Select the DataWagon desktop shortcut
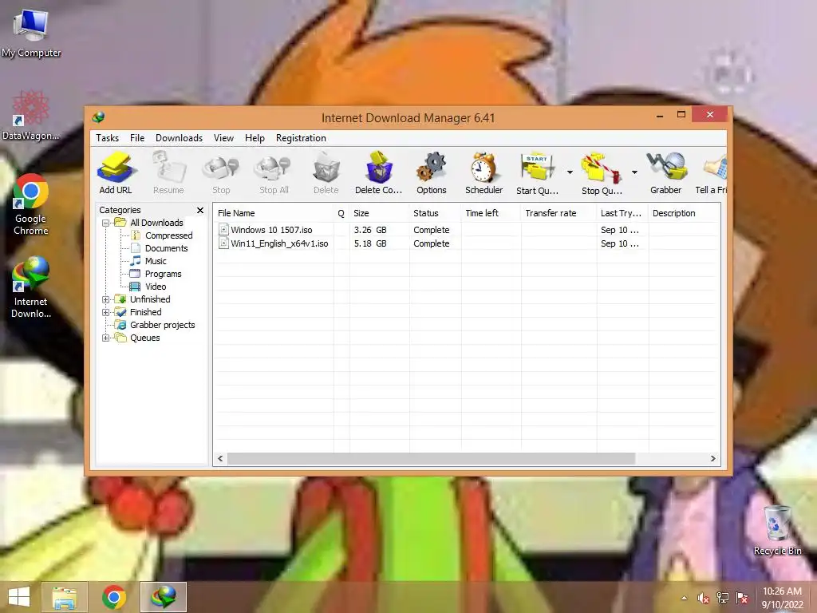The height and width of the screenshot is (613, 817). coord(31,116)
